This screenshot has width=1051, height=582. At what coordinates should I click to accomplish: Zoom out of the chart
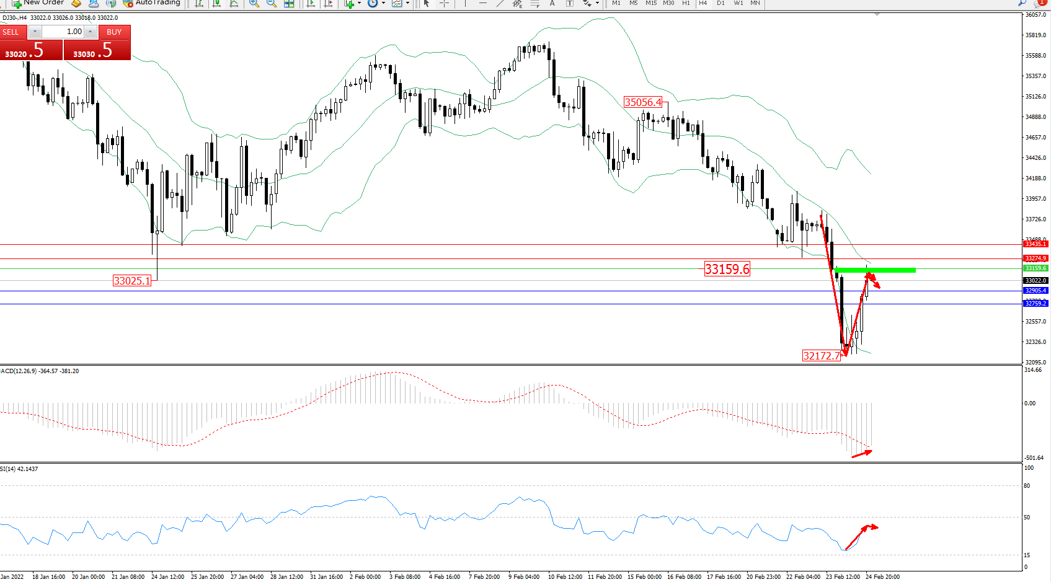point(271,4)
